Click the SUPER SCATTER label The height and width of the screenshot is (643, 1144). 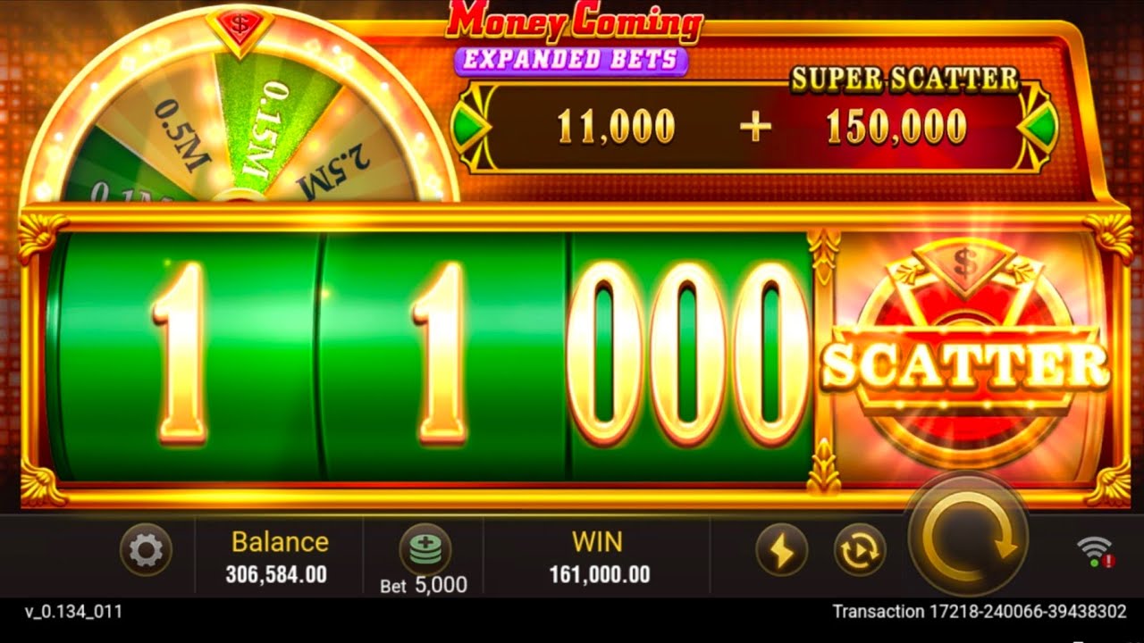[905, 79]
